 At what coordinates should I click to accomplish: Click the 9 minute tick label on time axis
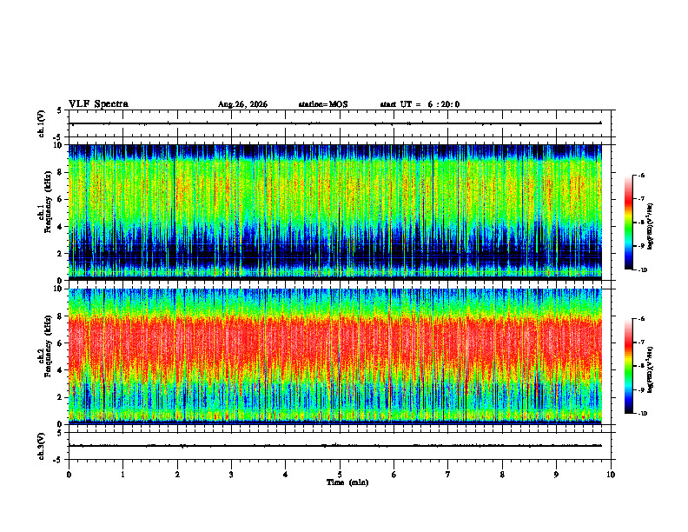556,475
